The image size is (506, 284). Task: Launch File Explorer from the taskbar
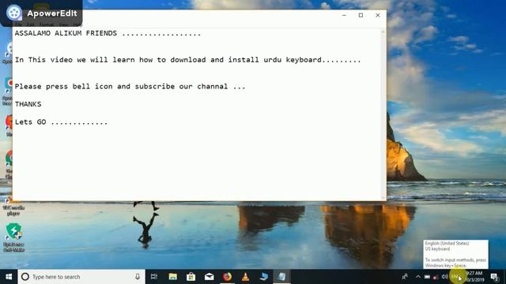tap(172, 277)
